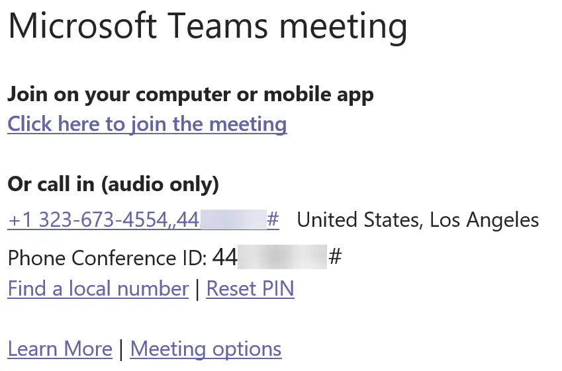562x371 pixels.
Task: Click the hash symbol ending the dial-in link
Action: 273,219
